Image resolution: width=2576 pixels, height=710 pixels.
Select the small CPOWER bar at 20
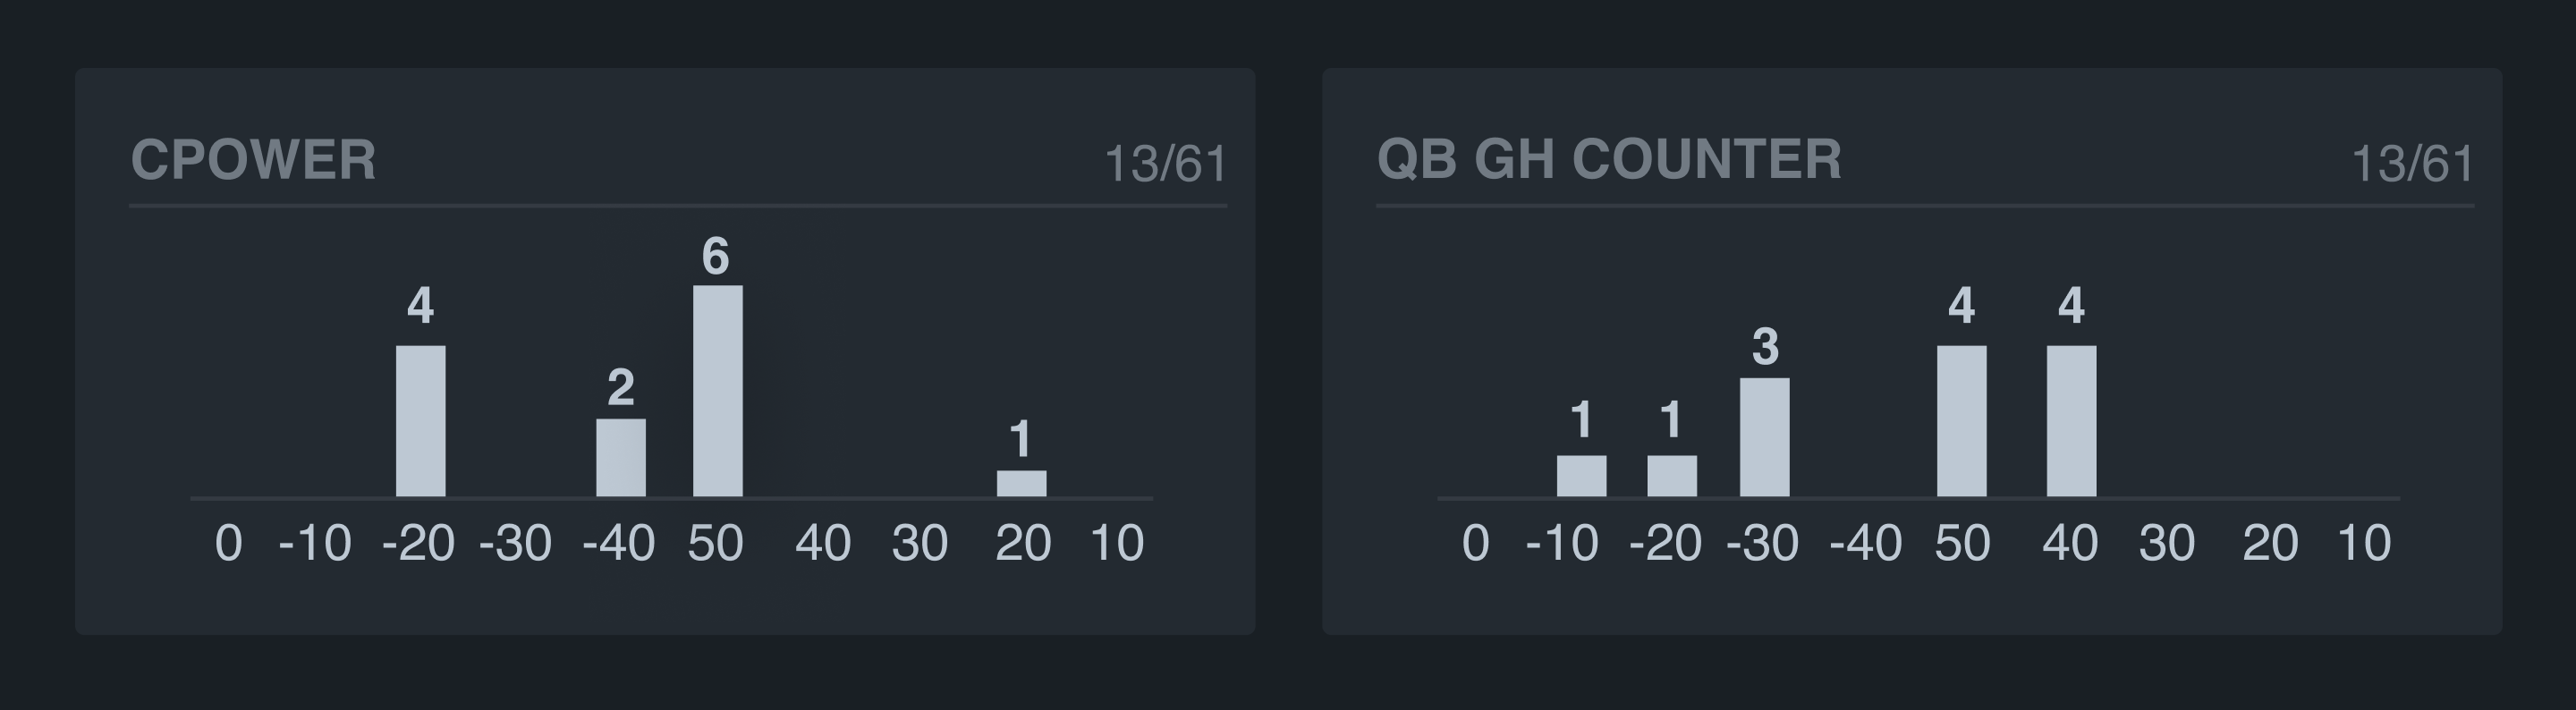tap(1021, 484)
